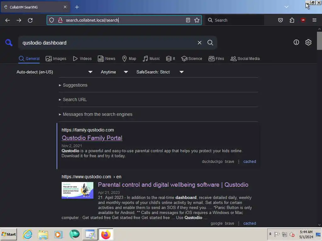Clear the qustodio dashboard query
This screenshot has width=322, height=241.
click(199, 43)
